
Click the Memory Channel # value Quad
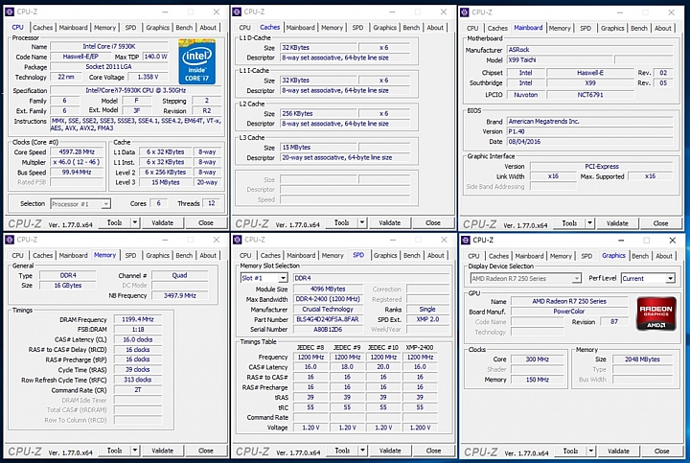[x=179, y=275]
